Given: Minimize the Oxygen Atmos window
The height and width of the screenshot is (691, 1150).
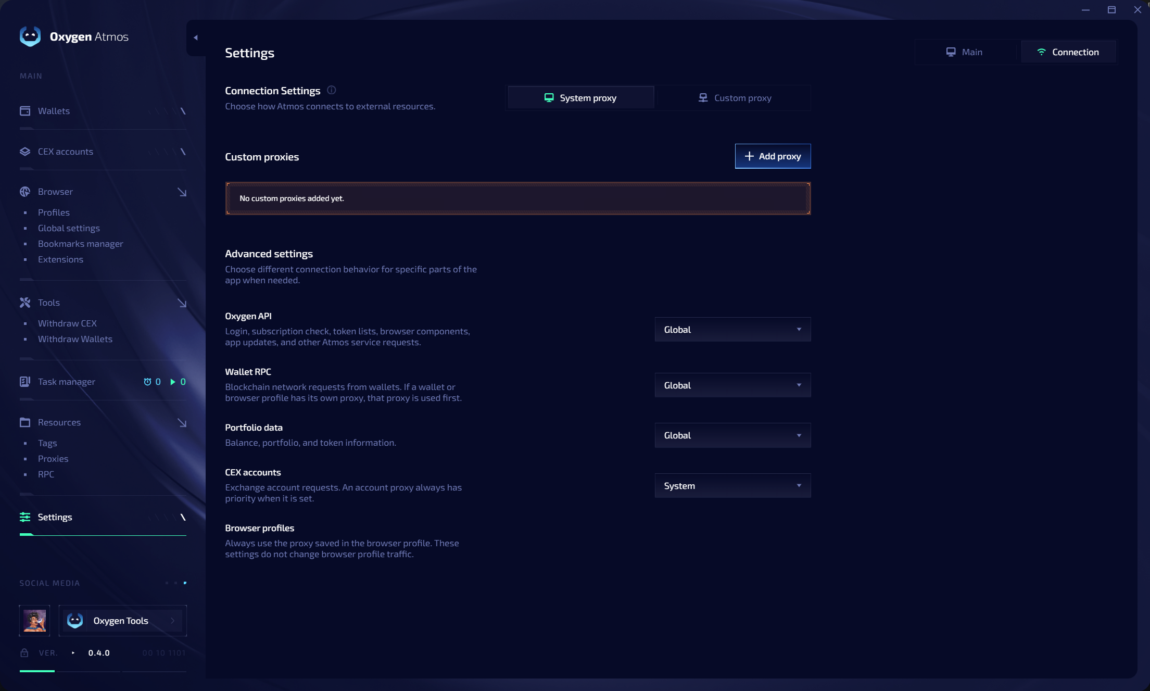Looking at the screenshot, I should 1085,10.
